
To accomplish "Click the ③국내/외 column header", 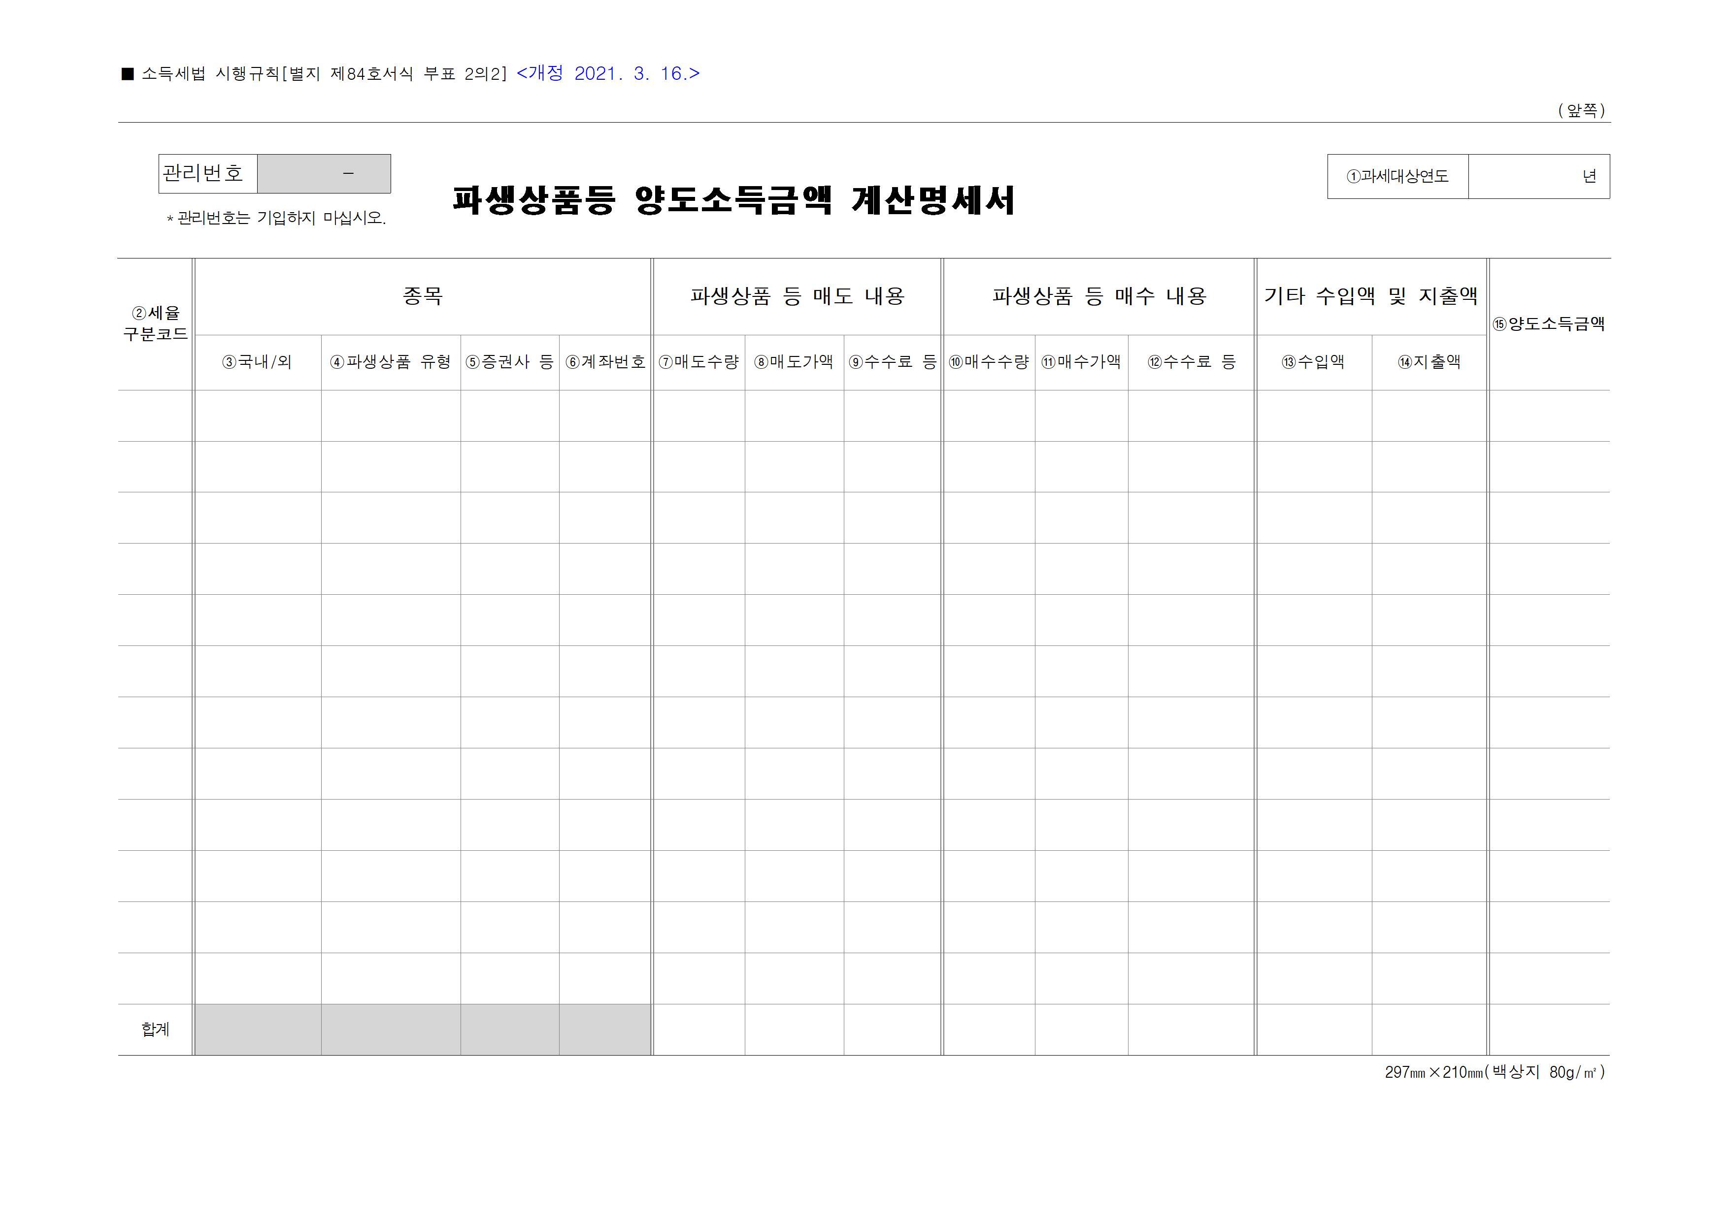I will tap(258, 362).
